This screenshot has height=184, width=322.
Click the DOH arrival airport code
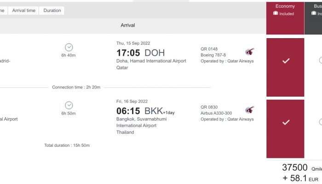pos(155,53)
